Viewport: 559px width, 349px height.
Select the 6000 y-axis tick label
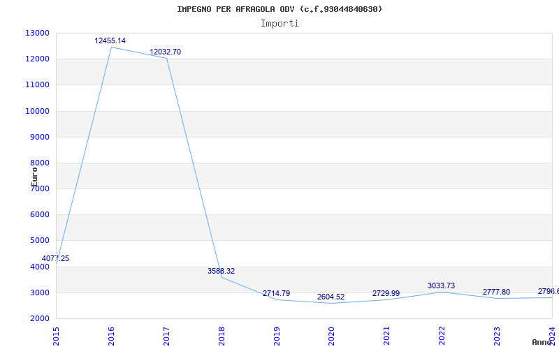click(x=39, y=215)
